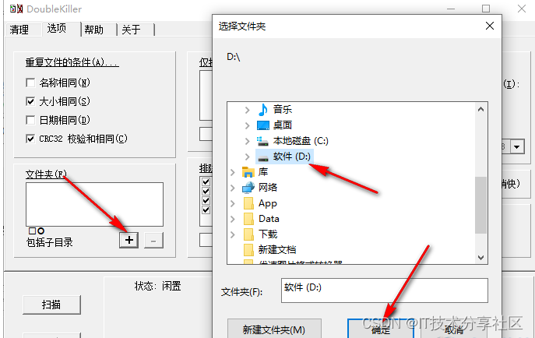Select 网络 in the folder tree
The image size is (535, 338).
point(268,187)
